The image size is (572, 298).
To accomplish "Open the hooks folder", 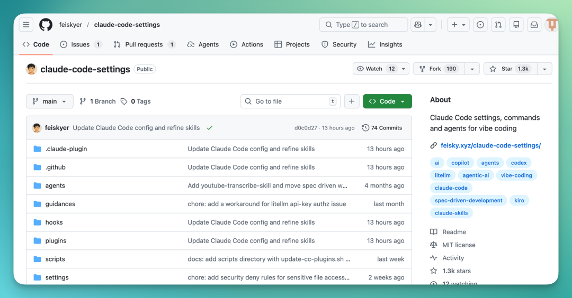I will click(x=54, y=222).
